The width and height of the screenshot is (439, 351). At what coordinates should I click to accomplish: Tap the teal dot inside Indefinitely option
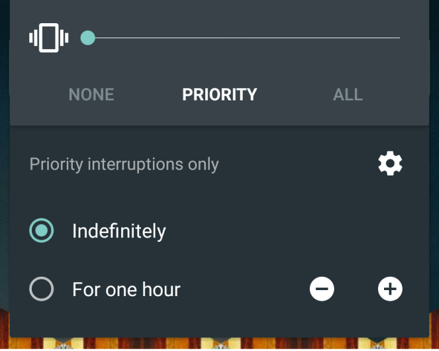point(42,231)
